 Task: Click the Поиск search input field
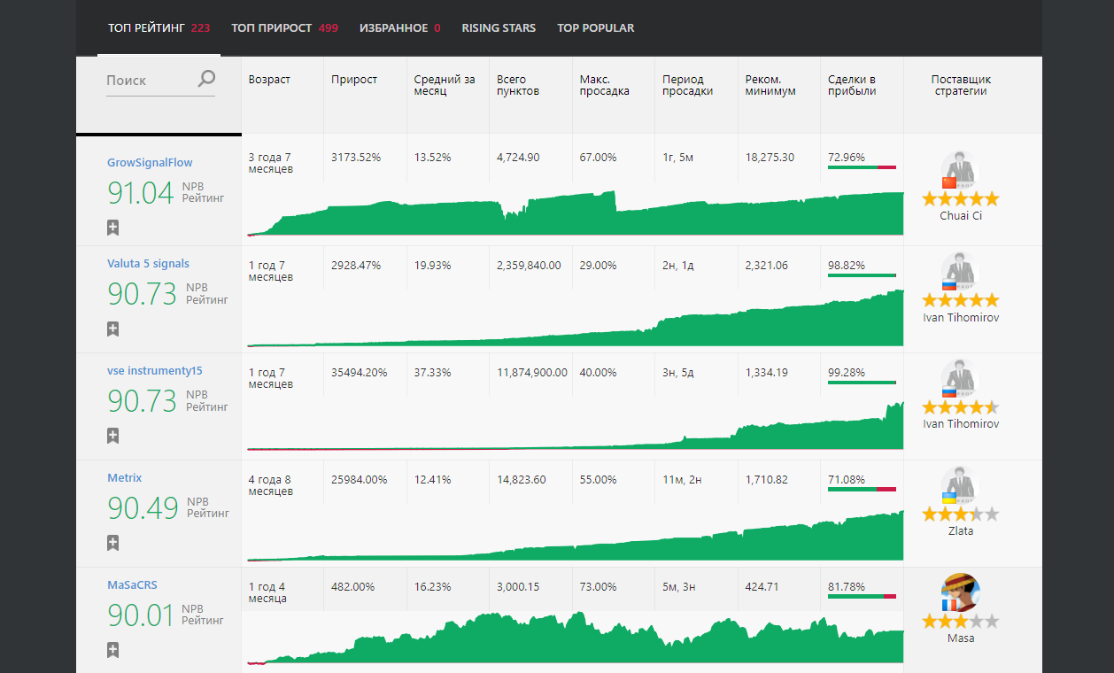coord(149,80)
